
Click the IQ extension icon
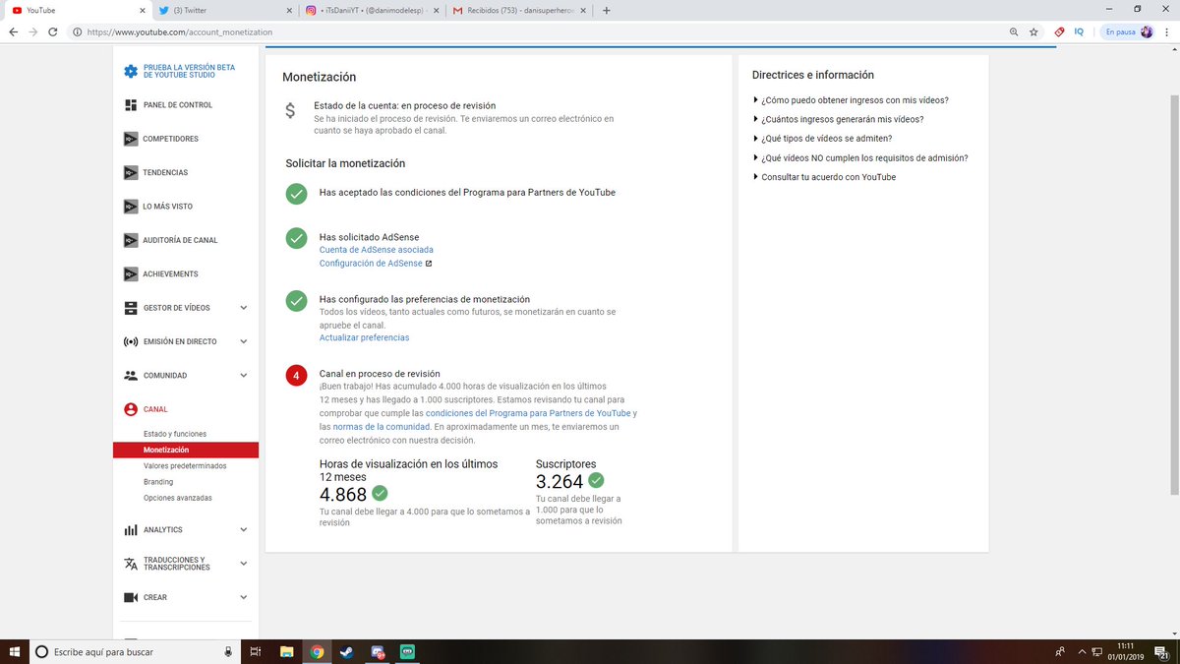tap(1079, 31)
